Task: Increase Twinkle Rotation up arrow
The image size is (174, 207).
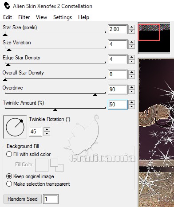Action: [47, 129]
